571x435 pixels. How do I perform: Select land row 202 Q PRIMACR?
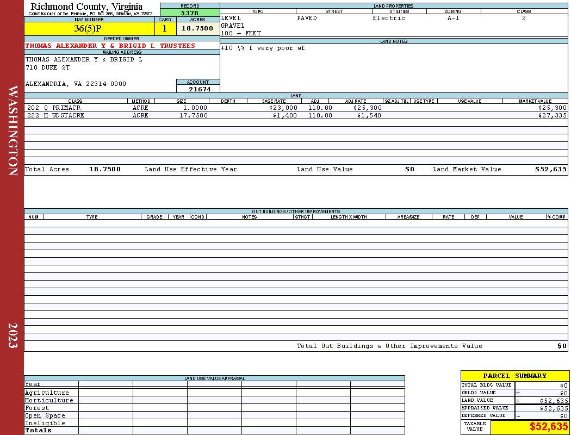pyautogui.click(x=296, y=108)
